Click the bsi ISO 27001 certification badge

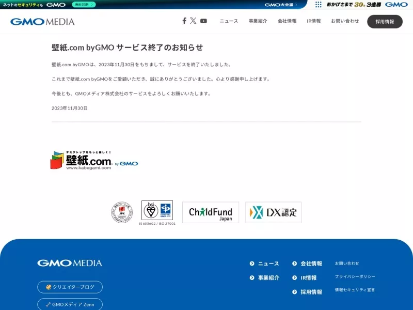pyautogui.click(x=157, y=210)
